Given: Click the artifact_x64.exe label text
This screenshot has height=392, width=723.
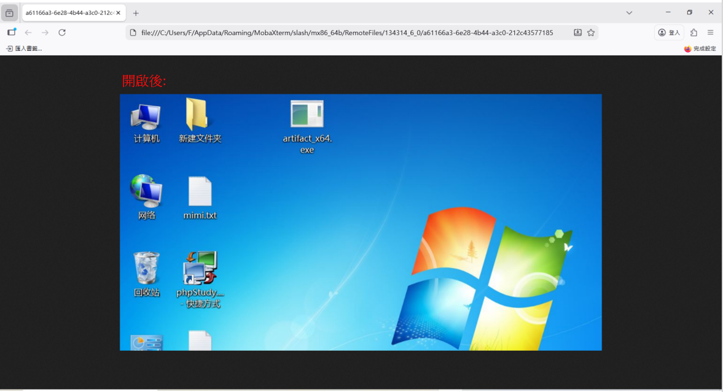Looking at the screenshot, I should click(x=307, y=144).
